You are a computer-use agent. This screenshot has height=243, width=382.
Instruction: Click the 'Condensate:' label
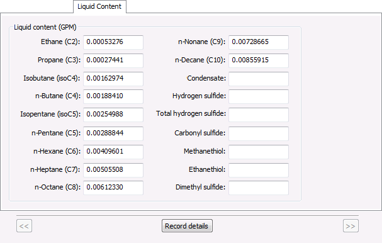206,78
